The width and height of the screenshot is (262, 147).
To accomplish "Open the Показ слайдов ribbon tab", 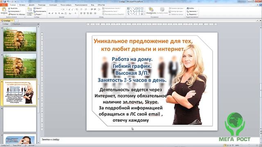I will (x=66, y=5).
